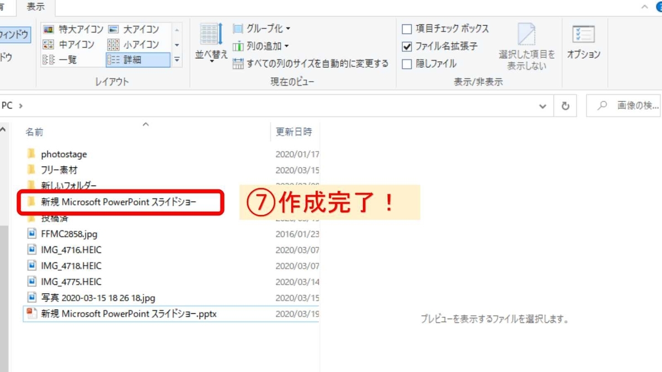Select the file FFMC2858.jpg
The width and height of the screenshot is (662, 372).
tap(69, 234)
